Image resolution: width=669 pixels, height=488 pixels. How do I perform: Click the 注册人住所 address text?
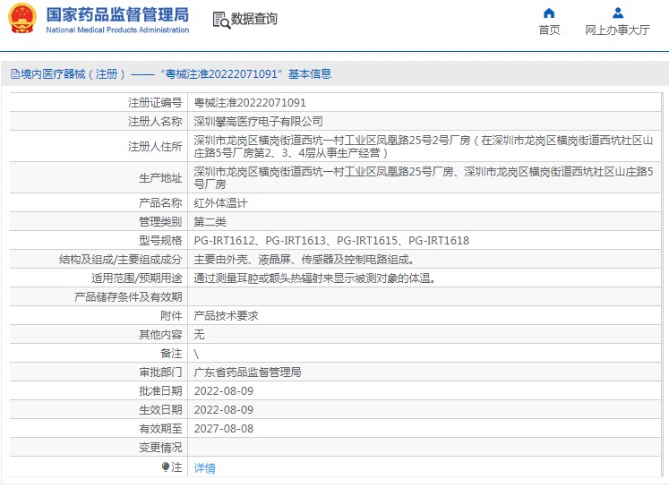click(x=424, y=146)
